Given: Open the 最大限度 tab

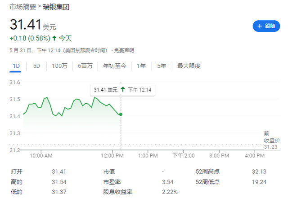Looking at the screenshot, I should click(189, 66).
